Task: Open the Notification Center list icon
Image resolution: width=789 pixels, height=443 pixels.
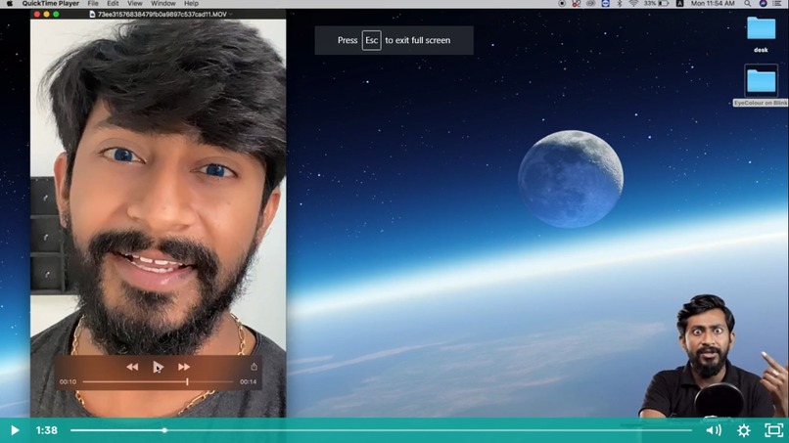Action: point(777,4)
